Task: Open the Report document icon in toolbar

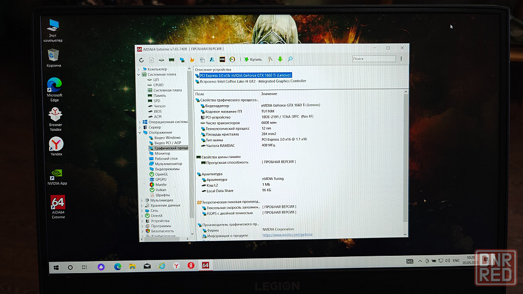Action: click(152, 60)
